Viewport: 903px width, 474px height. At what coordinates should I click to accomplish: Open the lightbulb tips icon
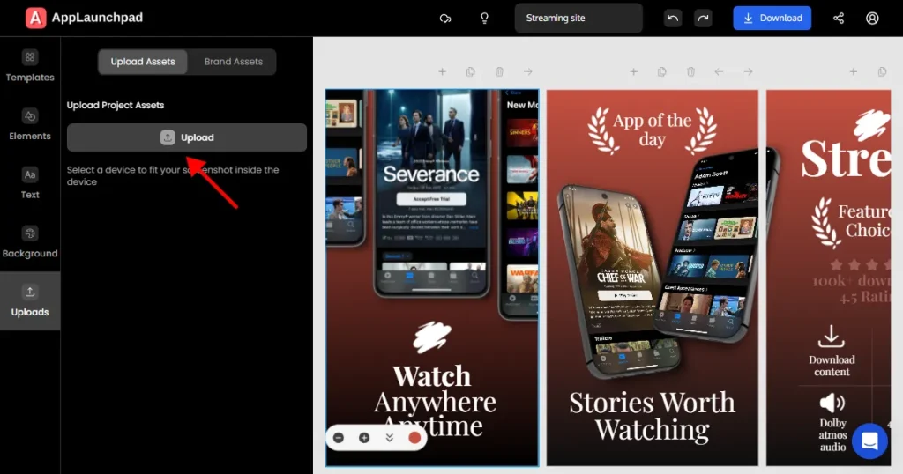pos(484,19)
